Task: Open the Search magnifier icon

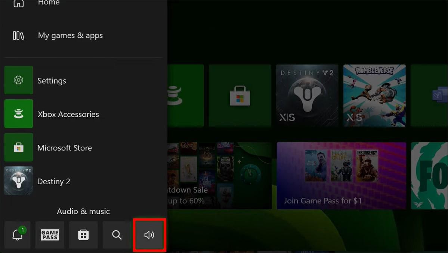Action: 117,235
